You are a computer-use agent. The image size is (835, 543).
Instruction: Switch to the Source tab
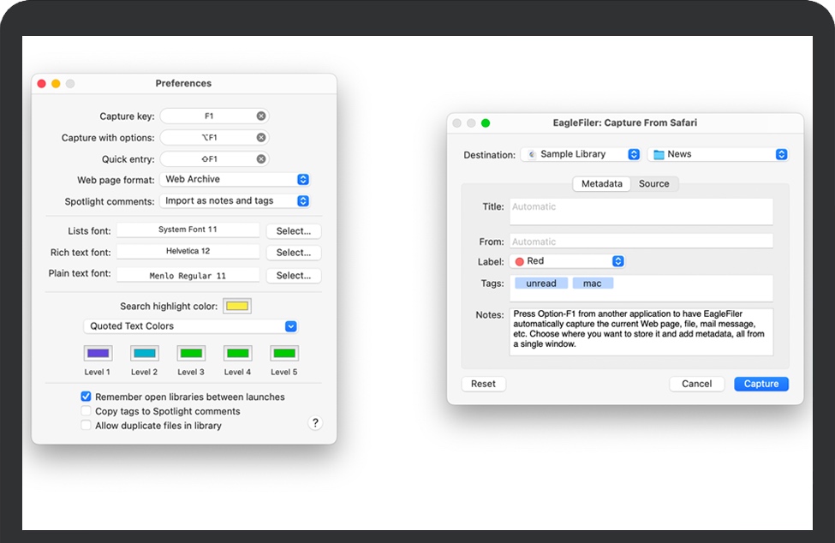(x=653, y=184)
